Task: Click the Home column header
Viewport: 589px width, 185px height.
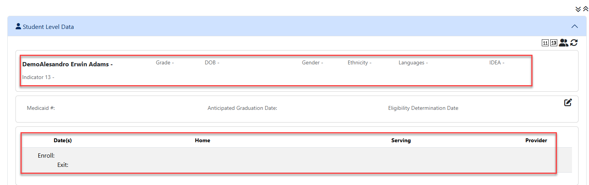Action: tap(202, 141)
